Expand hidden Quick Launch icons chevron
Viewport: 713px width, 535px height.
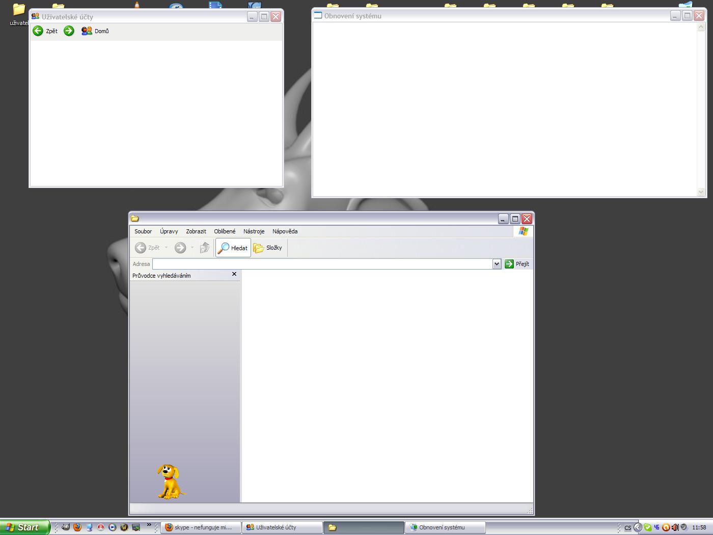tap(149, 524)
